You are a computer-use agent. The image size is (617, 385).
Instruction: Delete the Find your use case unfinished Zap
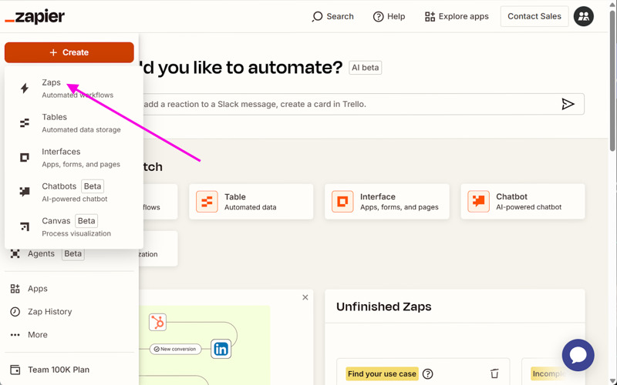point(494,373)
